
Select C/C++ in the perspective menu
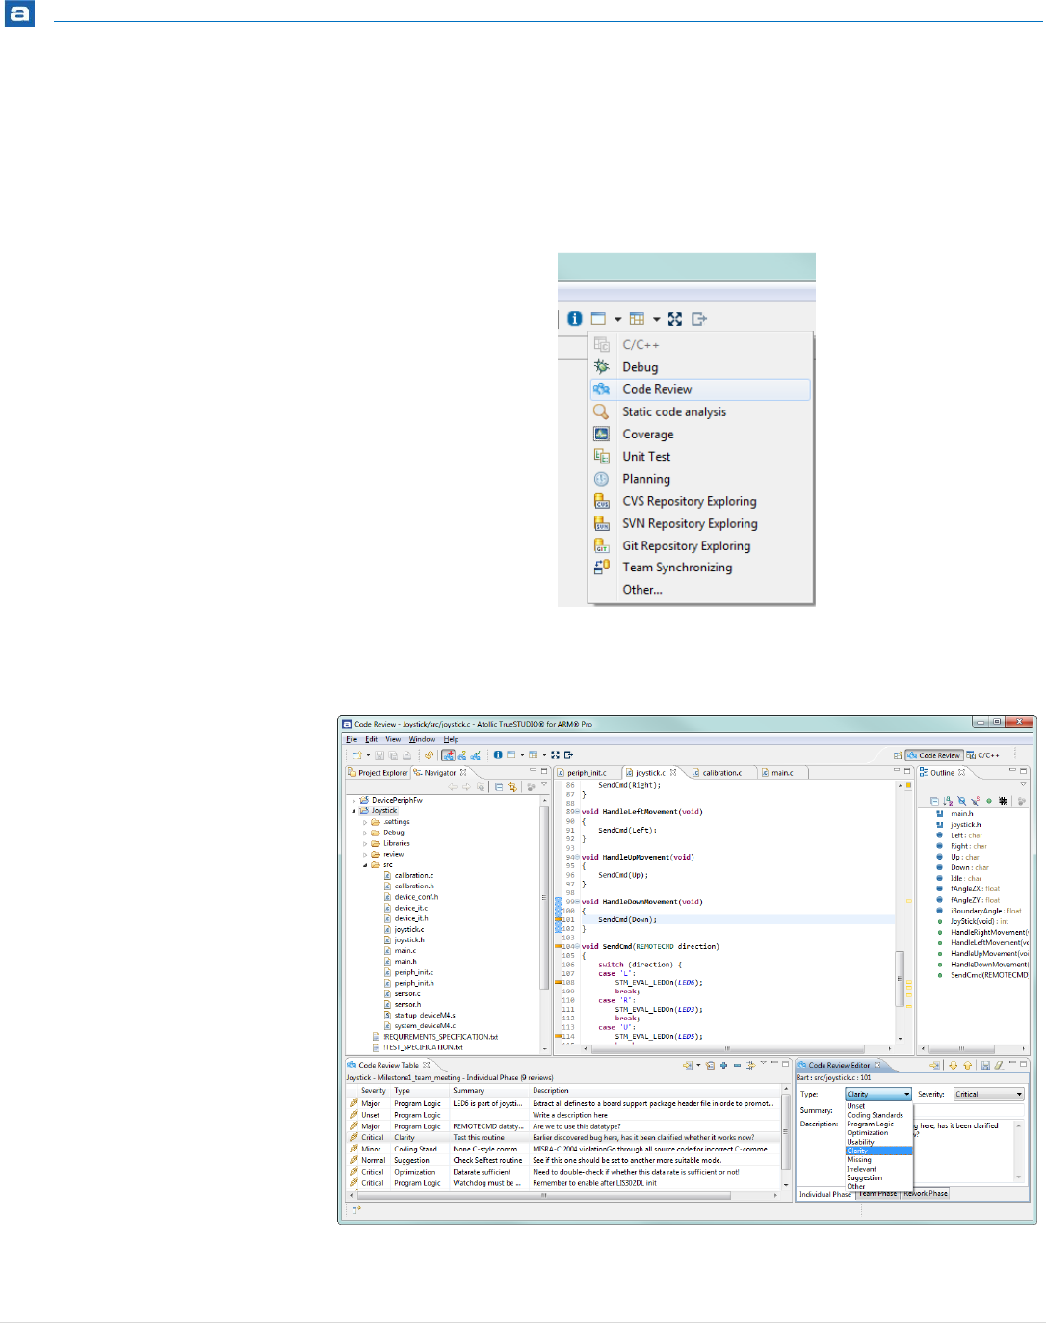[x=700, y=344]
